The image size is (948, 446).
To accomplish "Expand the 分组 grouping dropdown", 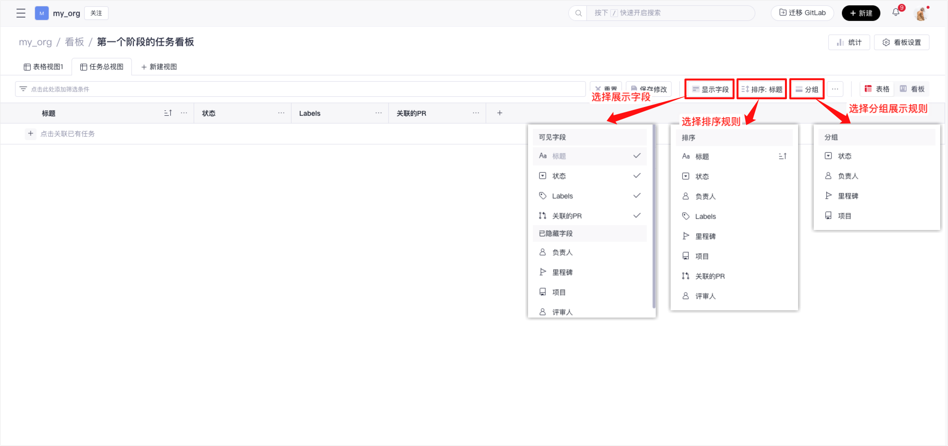I will click(x=807, y=89).
